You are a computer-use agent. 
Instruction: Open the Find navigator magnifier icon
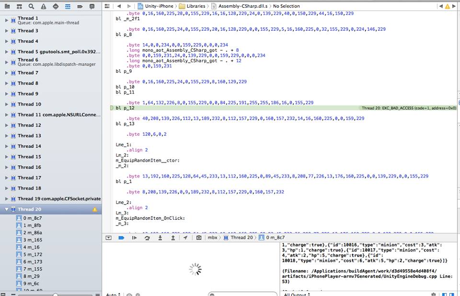32,6
